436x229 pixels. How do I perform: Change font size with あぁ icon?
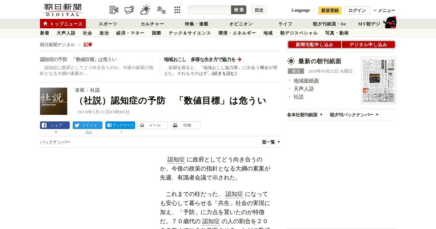[161, 10]
